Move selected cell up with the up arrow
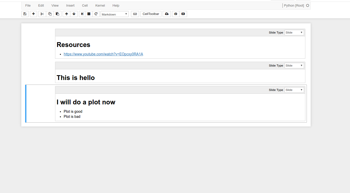The image size is (350, 193). [66, 14]
